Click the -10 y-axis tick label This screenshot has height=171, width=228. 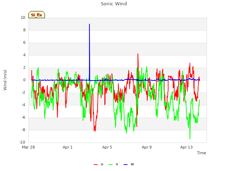click(x=22, y=142)
